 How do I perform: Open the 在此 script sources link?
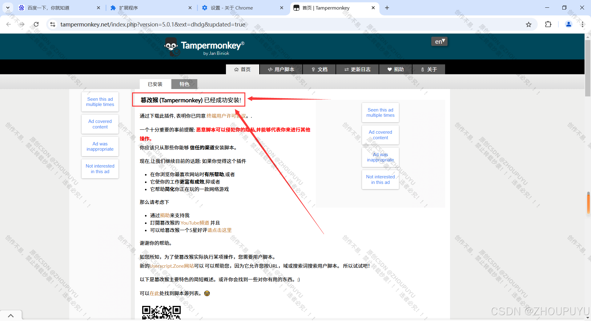tap(155, 293)
